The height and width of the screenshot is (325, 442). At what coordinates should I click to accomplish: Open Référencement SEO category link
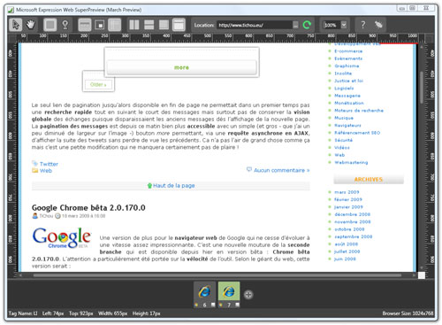click(357, 133)
